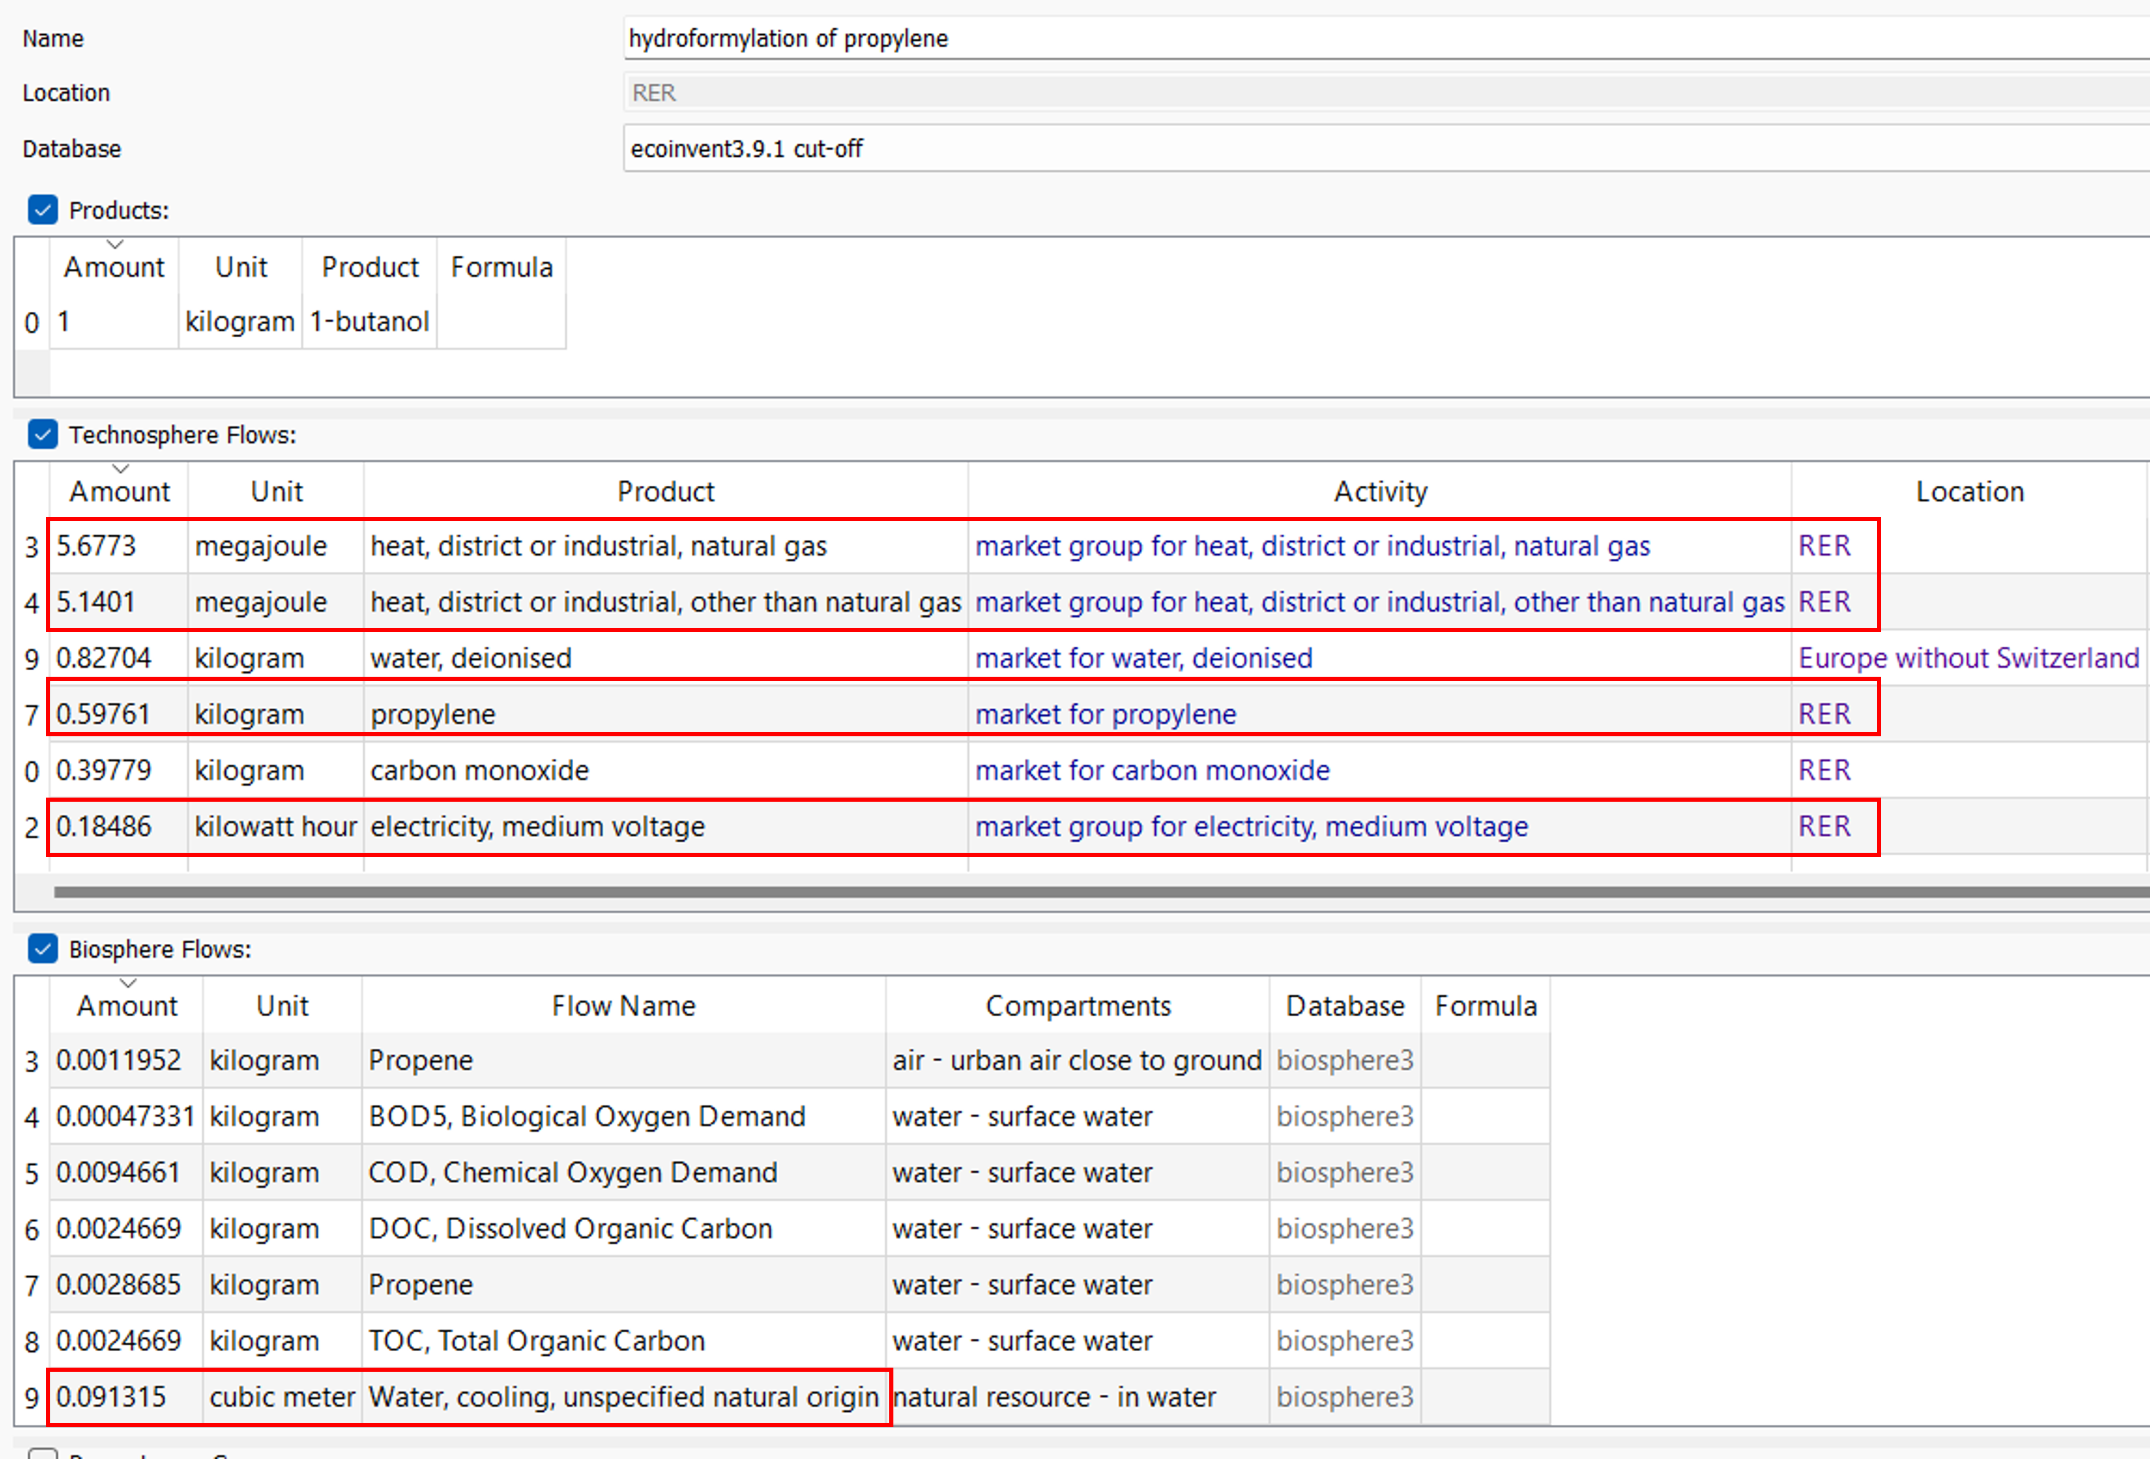Screen dimensions: 2150x1459
Task: Open market group for heat, natural gas link
Action: pyautogui.click(x=1312, y=546)
